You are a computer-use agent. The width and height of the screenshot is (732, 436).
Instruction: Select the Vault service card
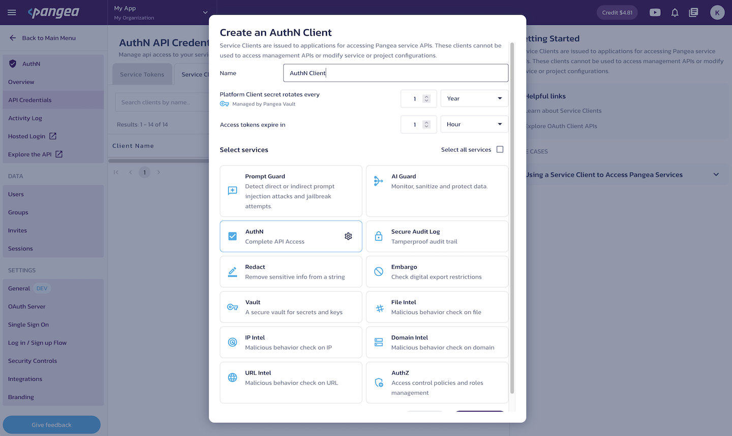291,307
